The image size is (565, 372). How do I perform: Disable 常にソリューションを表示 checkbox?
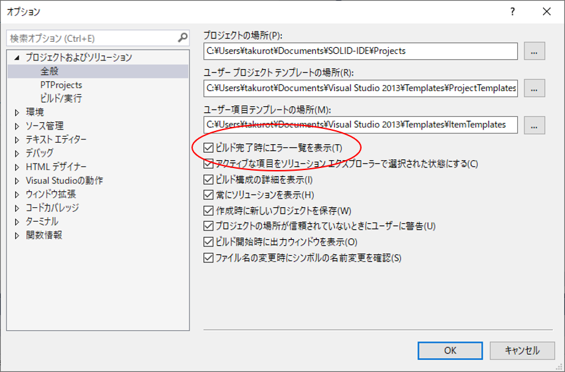209,195
